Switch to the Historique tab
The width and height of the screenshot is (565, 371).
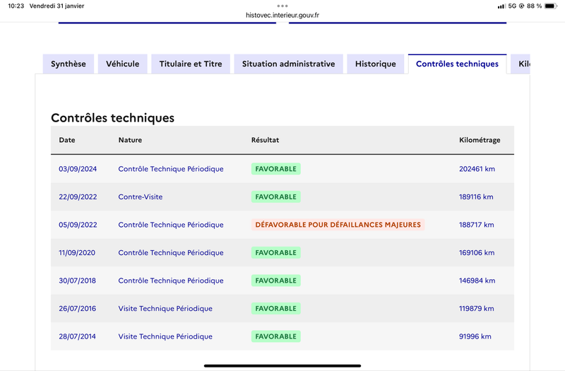pyautogui.click(x=376, y=64)
